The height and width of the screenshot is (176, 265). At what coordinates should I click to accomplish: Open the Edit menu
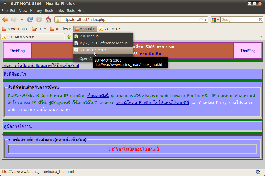click(x=13, y=11)
